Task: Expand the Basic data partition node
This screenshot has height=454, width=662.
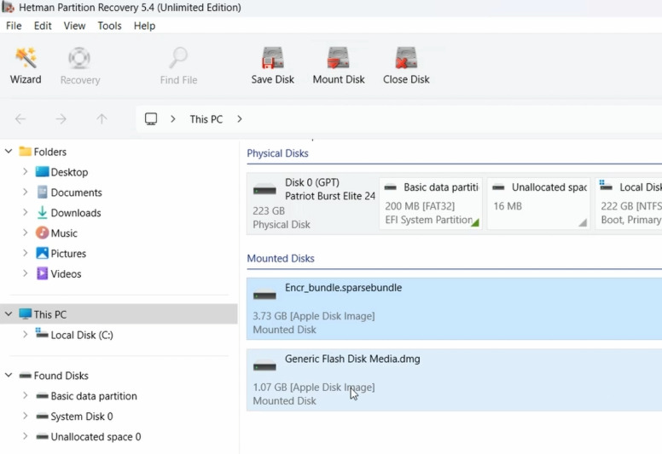Action: coord(26,396)
